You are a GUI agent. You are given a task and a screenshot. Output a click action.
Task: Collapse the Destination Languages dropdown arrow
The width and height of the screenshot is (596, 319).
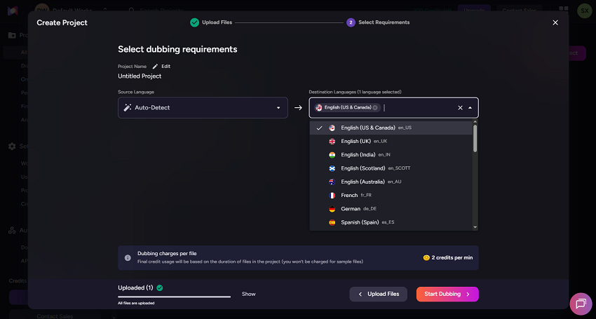[x=470, y=107]
